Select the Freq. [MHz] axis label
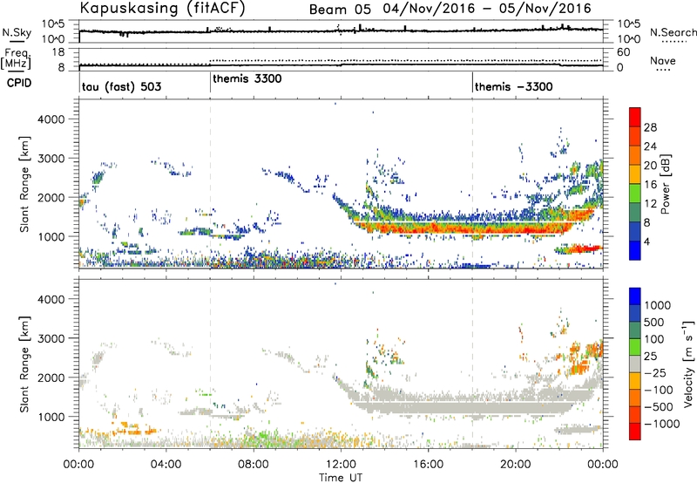This screenshot has width=697, height=483. point(16,59)
